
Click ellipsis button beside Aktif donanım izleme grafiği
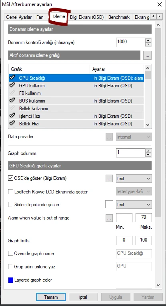[x=147, y=55]
